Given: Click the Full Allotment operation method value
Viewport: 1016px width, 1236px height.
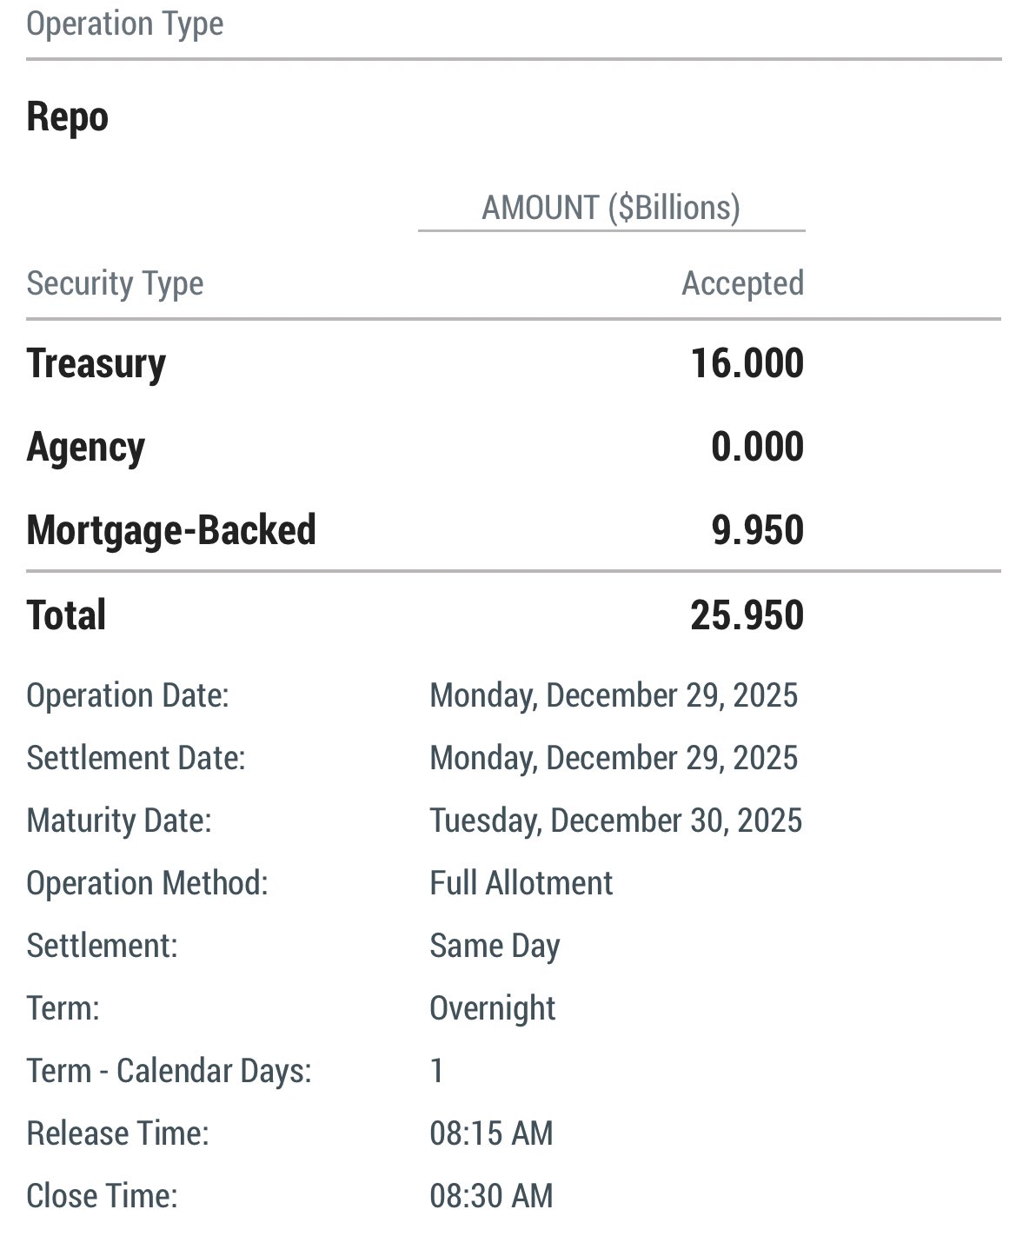Looking at the screenshot, I should [521, 883].
